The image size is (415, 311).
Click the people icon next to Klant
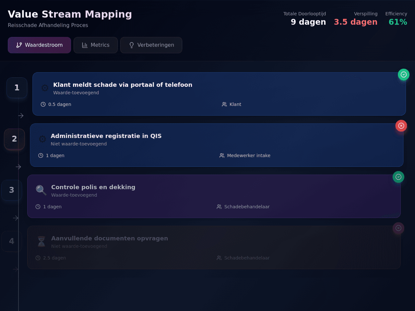224,104
